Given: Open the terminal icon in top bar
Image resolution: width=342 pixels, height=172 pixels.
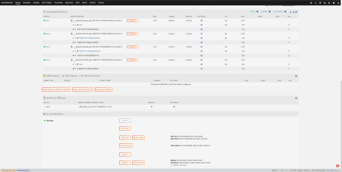Looking at the screenshot, I should 315,3.
